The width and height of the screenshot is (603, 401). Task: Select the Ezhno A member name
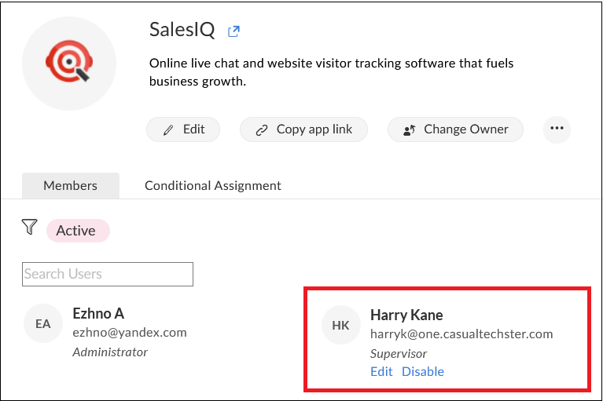pos(98,314)
